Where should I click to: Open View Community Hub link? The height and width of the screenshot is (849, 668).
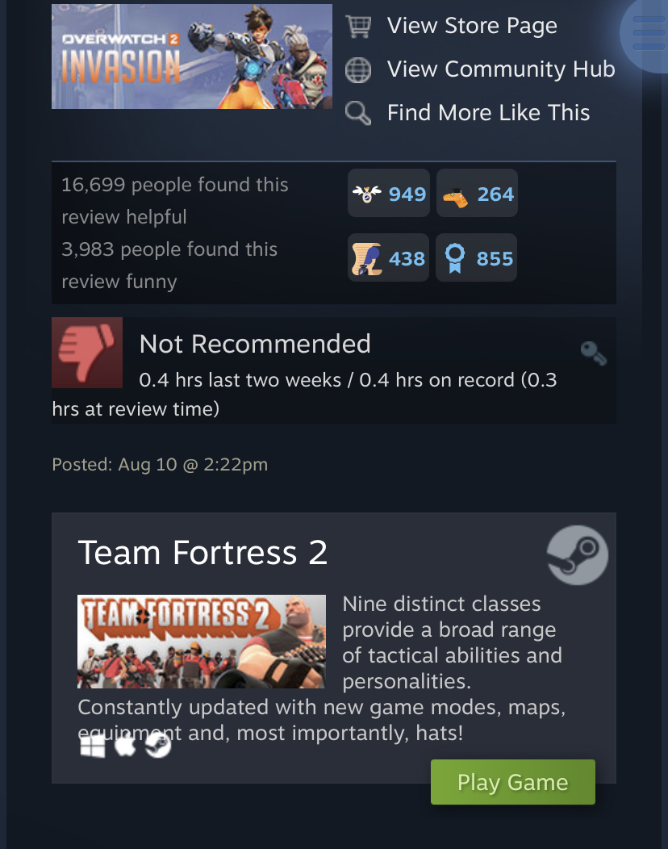501,69
